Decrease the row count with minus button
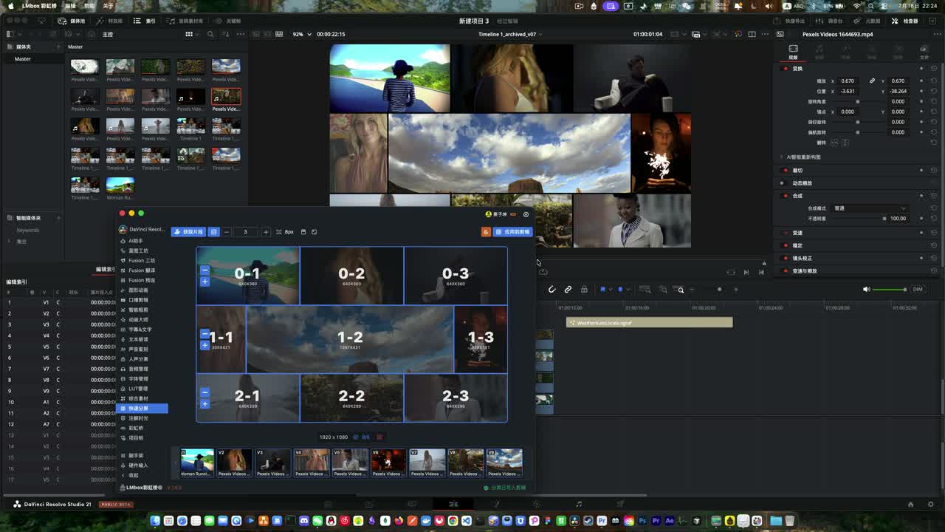 (x=227, y=232)
